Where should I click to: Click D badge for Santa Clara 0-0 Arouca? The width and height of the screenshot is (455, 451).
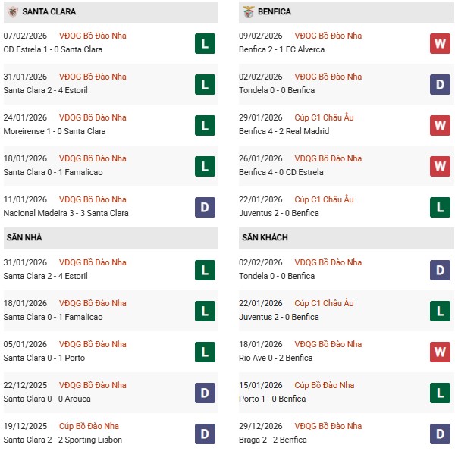[x=205, y=393]
